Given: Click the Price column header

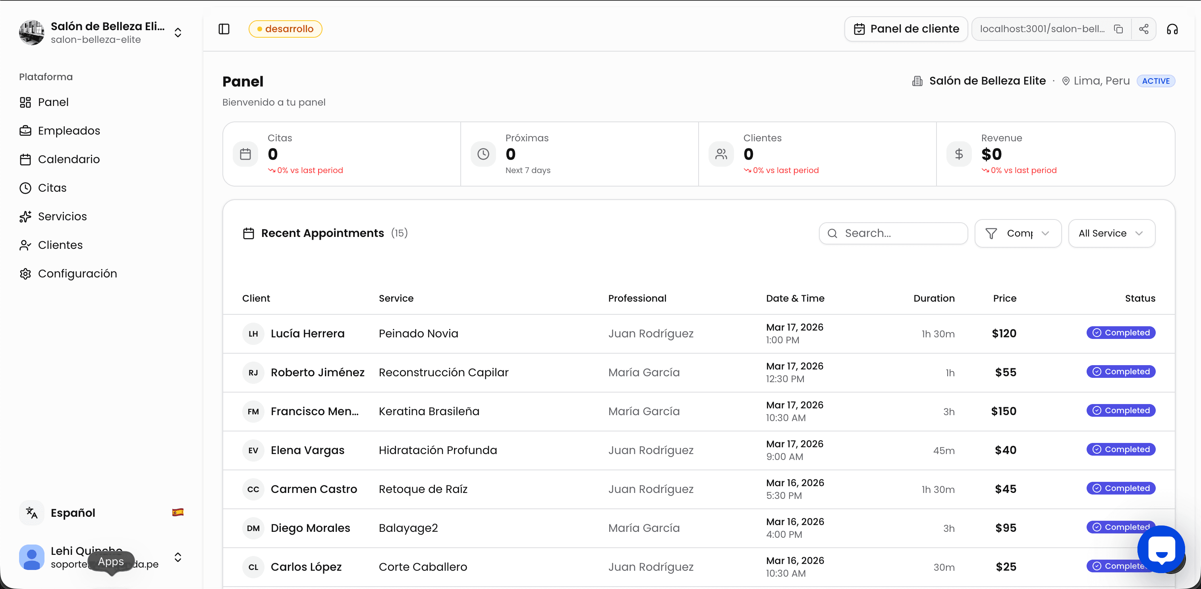Looking at the screenshot, I should tap(1004, 299).
